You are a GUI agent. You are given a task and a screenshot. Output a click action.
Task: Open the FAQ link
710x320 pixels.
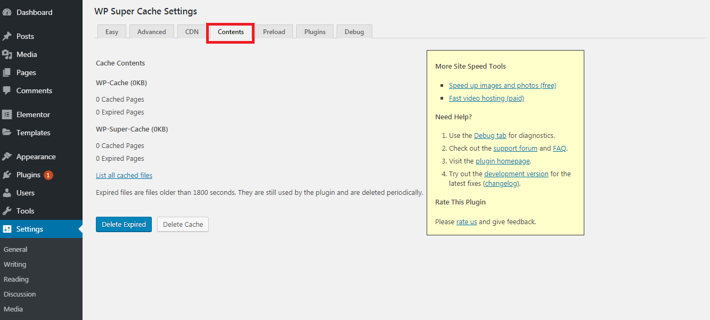559,148
